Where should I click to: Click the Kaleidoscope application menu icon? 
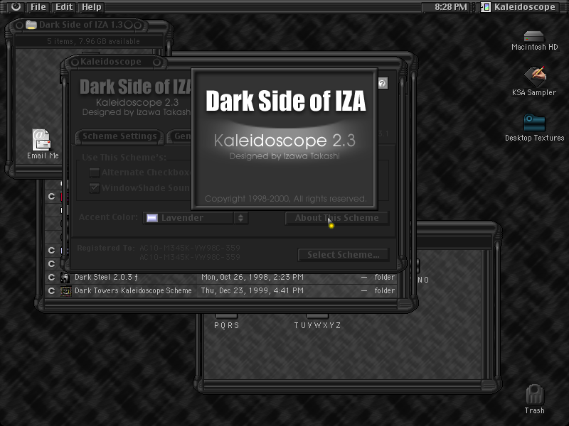[486, 7]
